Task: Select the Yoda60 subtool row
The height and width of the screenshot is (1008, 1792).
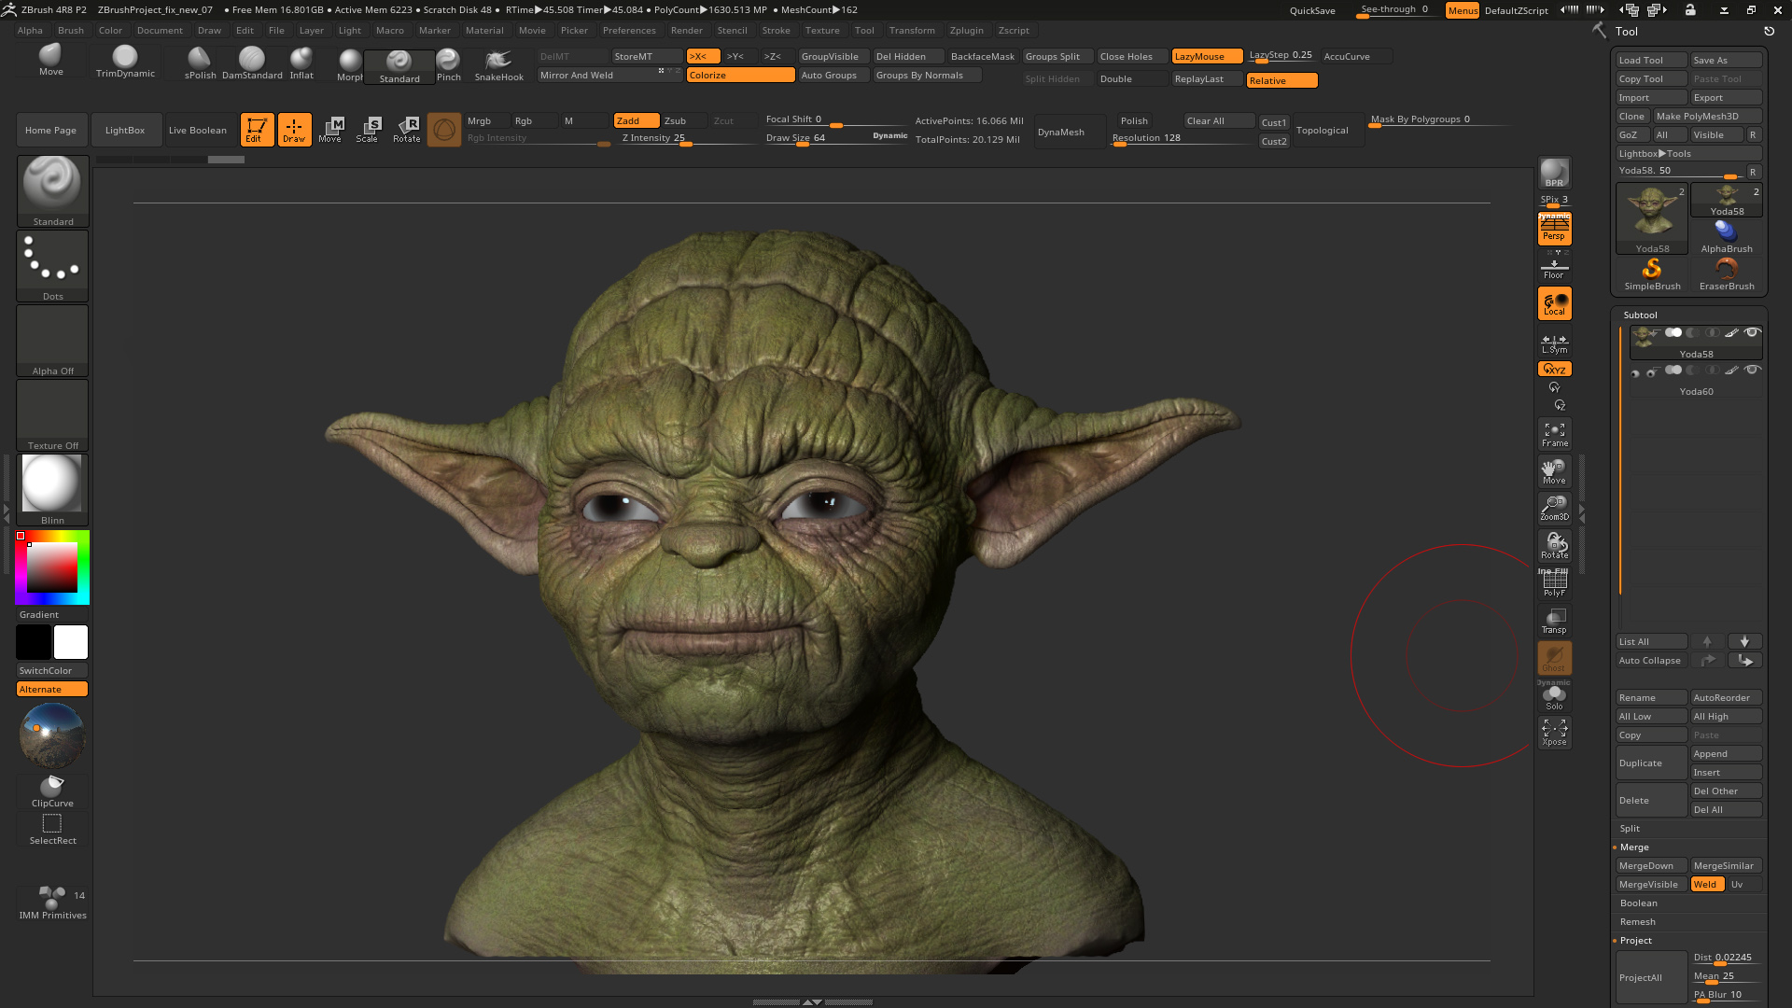Action: 1696,381
